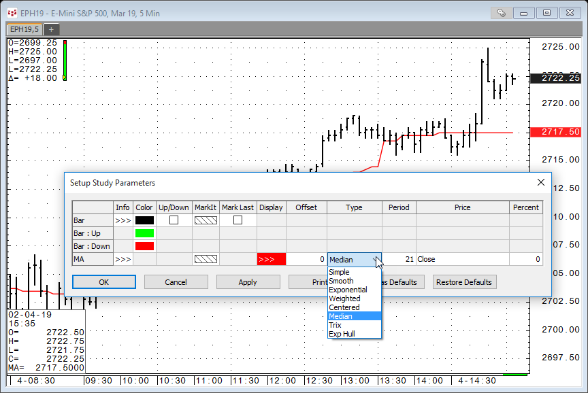Select the EPH19,5 chart tab
Viewport: 588px width, 393px height.
tap(24, 29)
